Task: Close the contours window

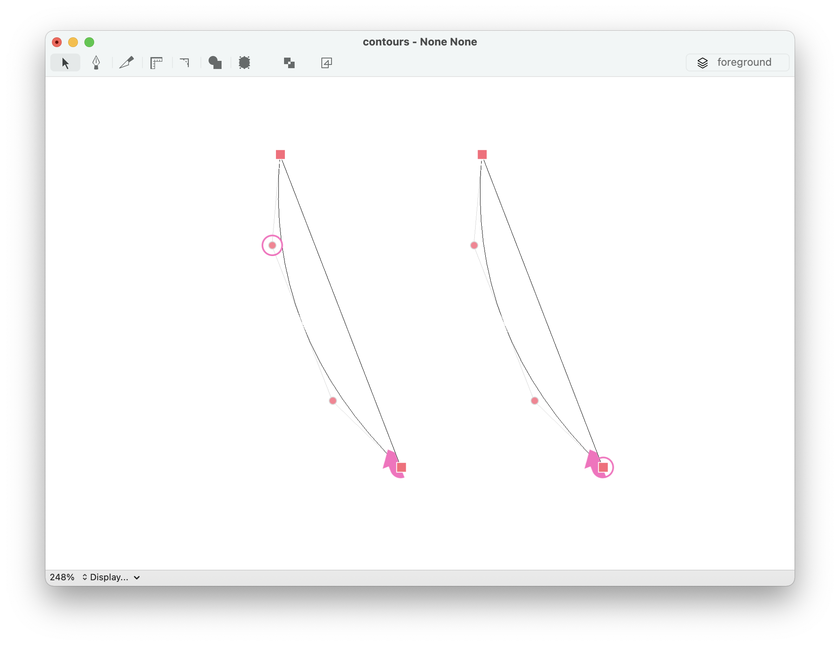Action: [x=57, y=42]
